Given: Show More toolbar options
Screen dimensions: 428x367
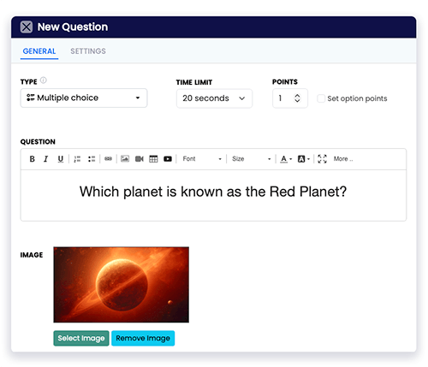Looking at the screenshot, I should click(x=343, y=159).
